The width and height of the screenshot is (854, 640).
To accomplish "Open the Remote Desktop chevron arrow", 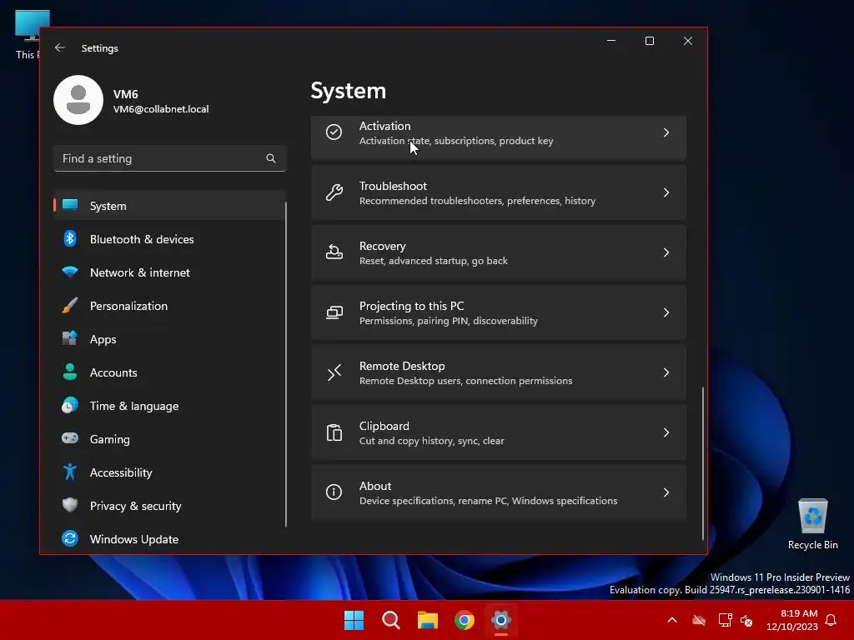I will [666, 372].
